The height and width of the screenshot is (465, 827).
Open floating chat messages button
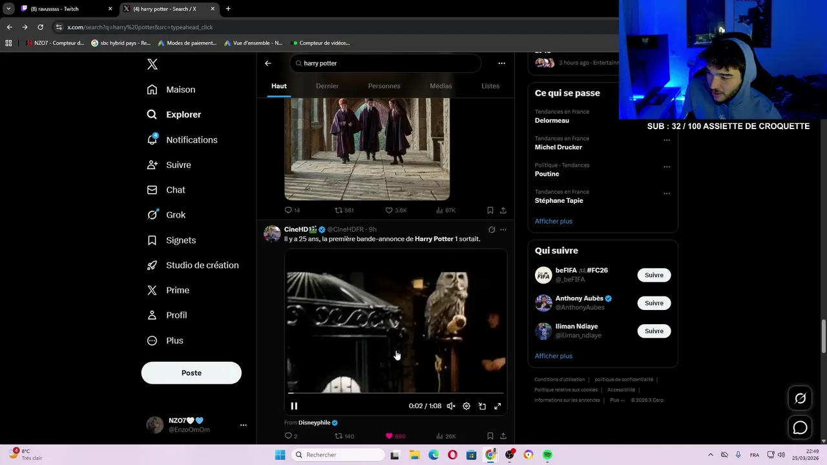[x=800, y=428]
